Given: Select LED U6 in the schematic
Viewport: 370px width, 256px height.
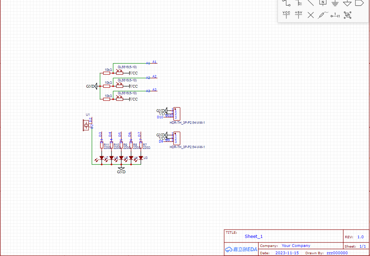Looking at the screenshot, I should (x=111, y=158).
